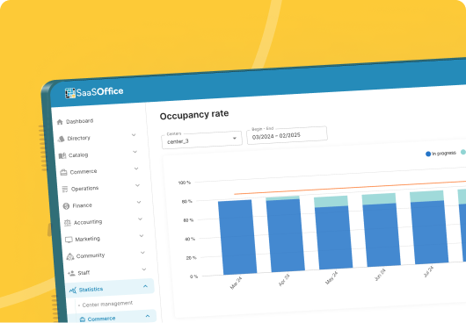466x323 pixels.
Task: Open the Centers dropdown showing center_3
Action: coord(201,140)
